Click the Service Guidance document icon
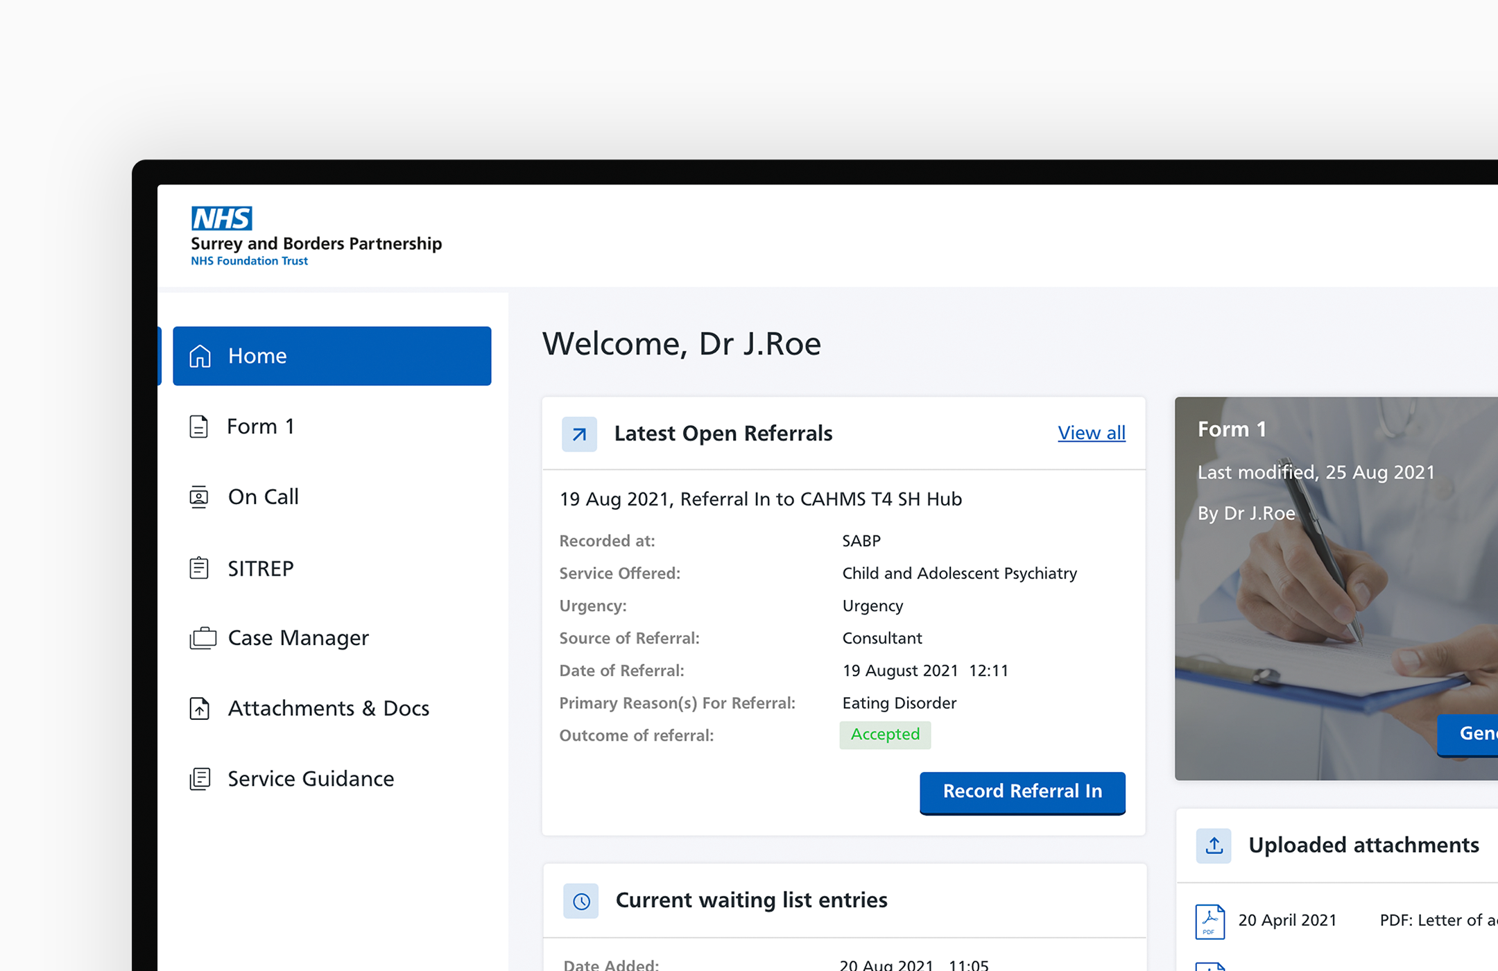 click(x=200, y=779)
